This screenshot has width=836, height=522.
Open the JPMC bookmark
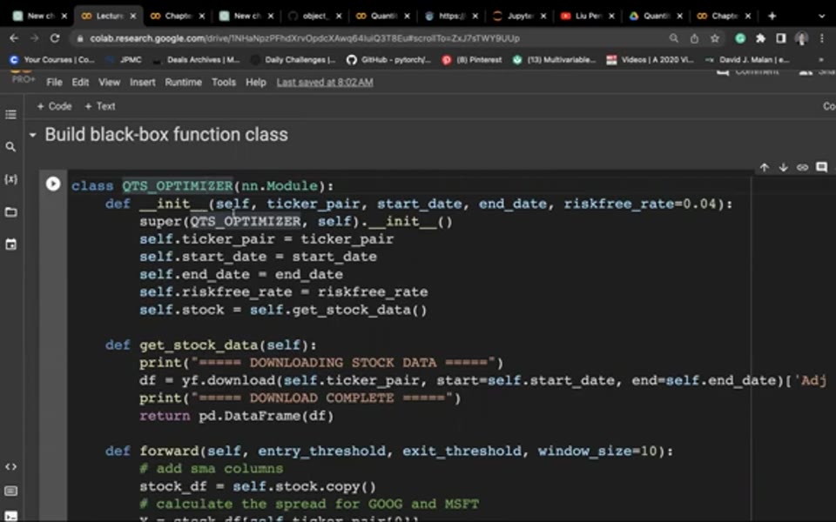coord(125,60)
